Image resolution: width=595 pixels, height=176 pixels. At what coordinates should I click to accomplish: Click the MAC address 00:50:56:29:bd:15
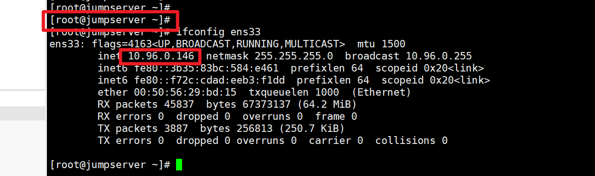(x=185, y=92)
